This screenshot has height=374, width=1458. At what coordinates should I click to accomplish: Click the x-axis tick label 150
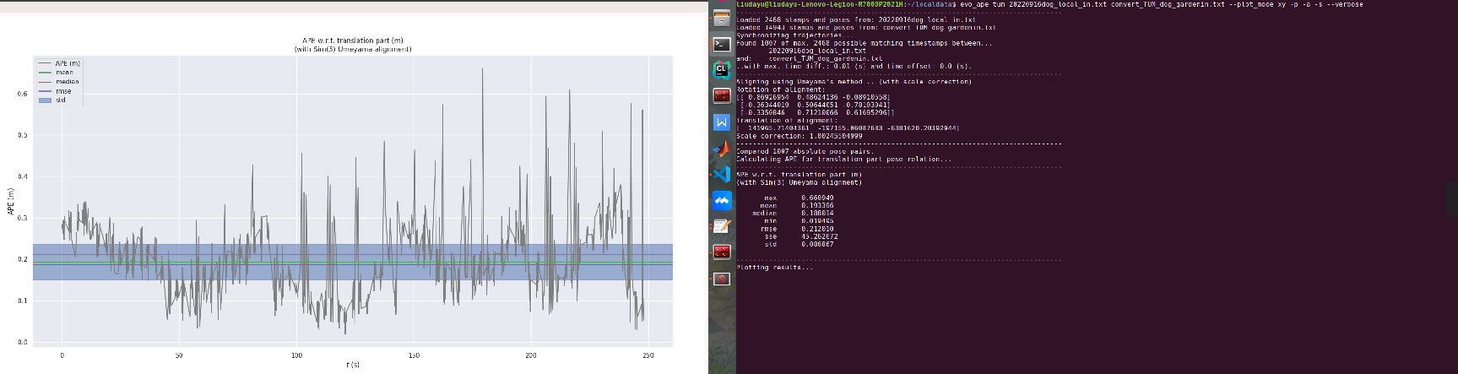pyautogui.click(x=414, y=355)
